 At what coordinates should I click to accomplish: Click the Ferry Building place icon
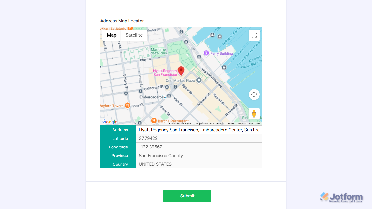tap(206, 53)
